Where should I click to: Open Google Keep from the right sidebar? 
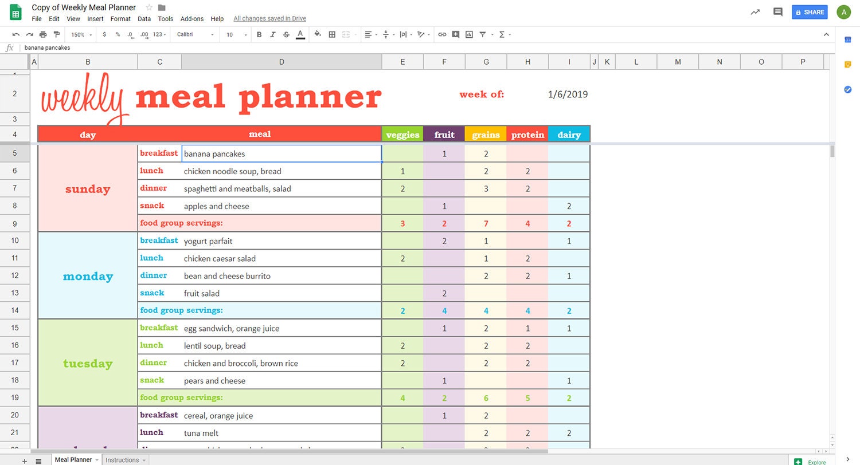click(848, 65)
